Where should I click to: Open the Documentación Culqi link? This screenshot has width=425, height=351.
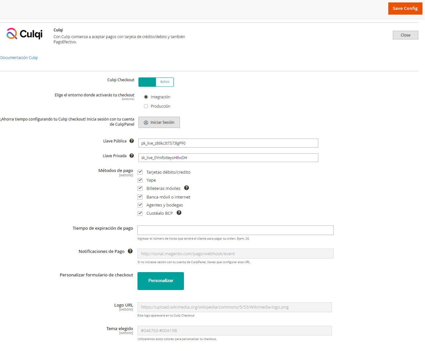click(x=19, y=58)
